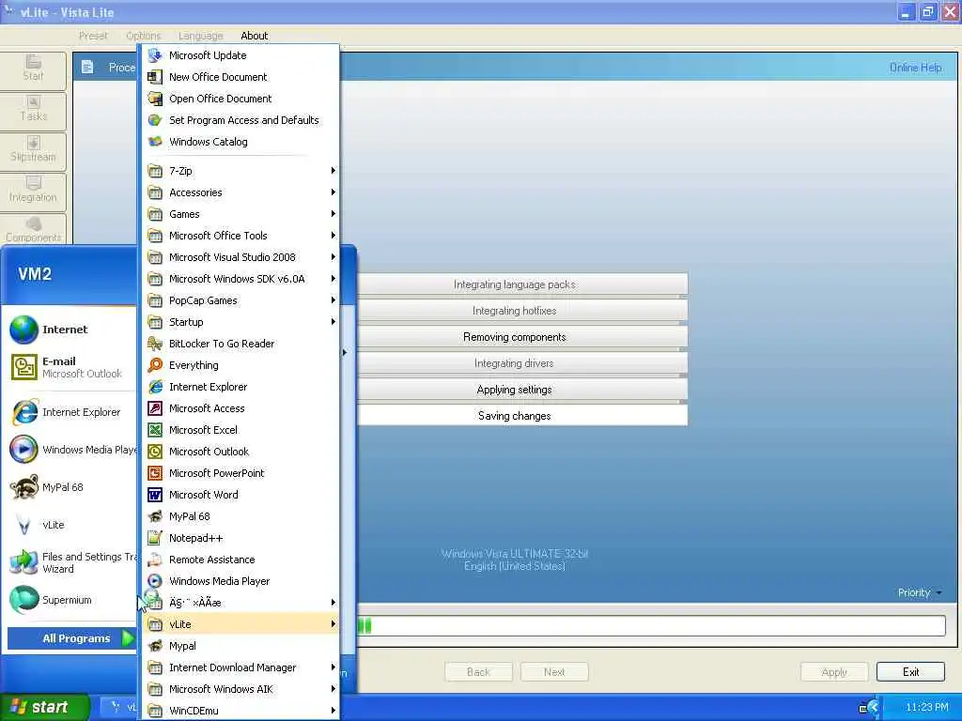Click the system tray clock
Screen dimensions: 962x721
(x=926, y=707)
